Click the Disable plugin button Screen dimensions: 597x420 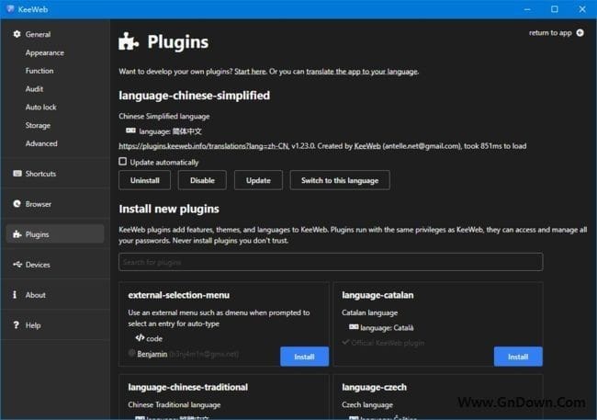[202, 180]
